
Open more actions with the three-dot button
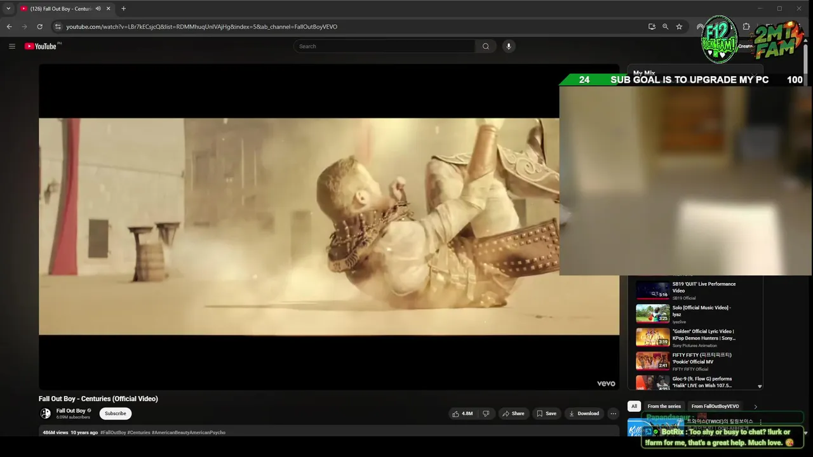tap(613, 413)
